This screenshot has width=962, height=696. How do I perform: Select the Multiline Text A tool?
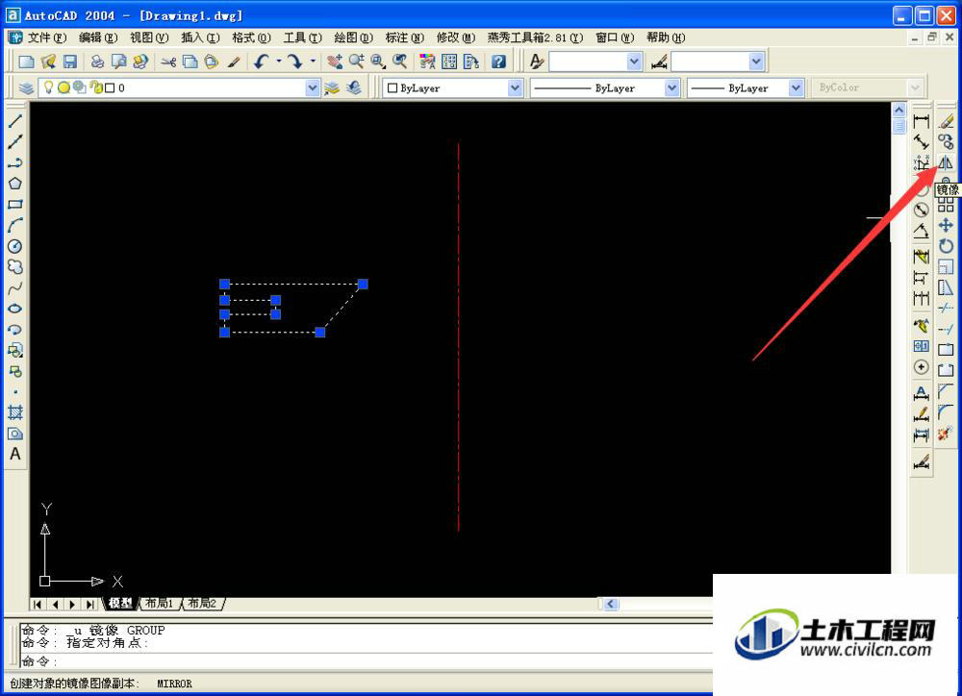coord(15,454)
